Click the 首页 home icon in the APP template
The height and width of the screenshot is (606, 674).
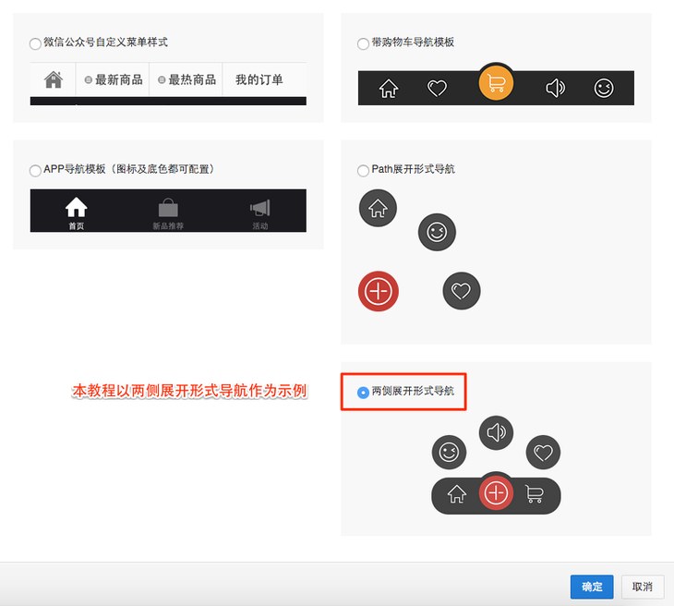(x=76, y=211)
